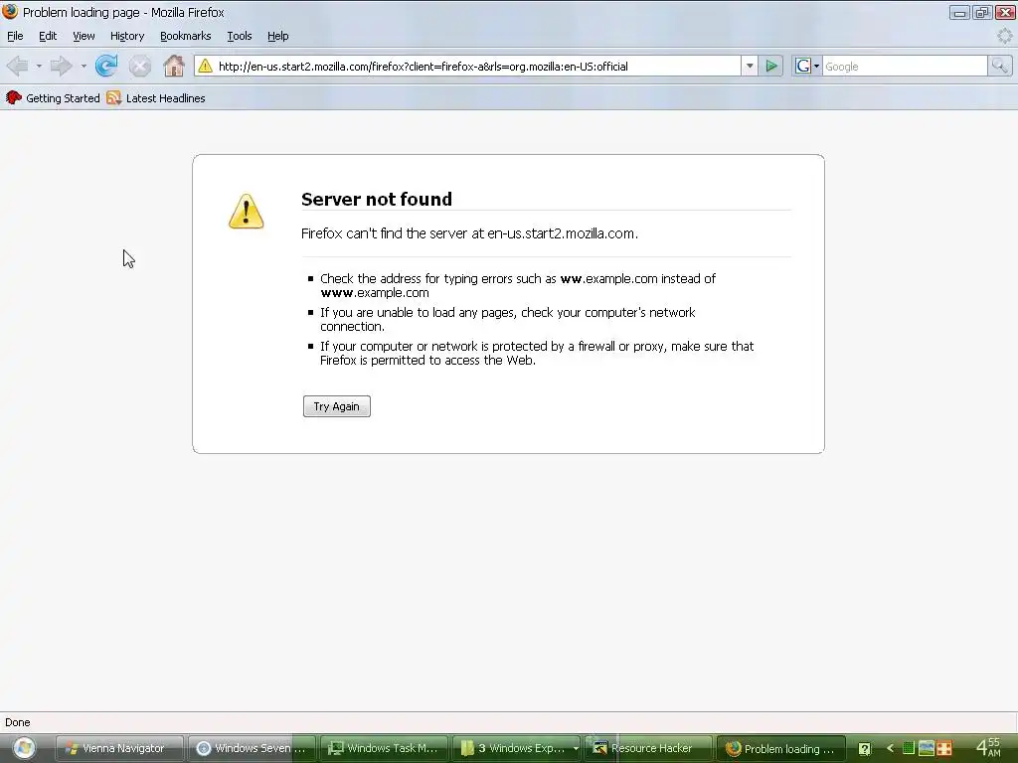1018x763 pixels.
Task: Open the Forward history dropdown arrow
Action: pyautogui.click(x=84, y=67)
